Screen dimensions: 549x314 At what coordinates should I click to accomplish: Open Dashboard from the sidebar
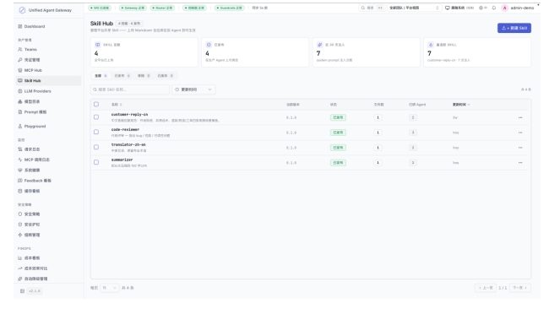click(x=35, y=26)
